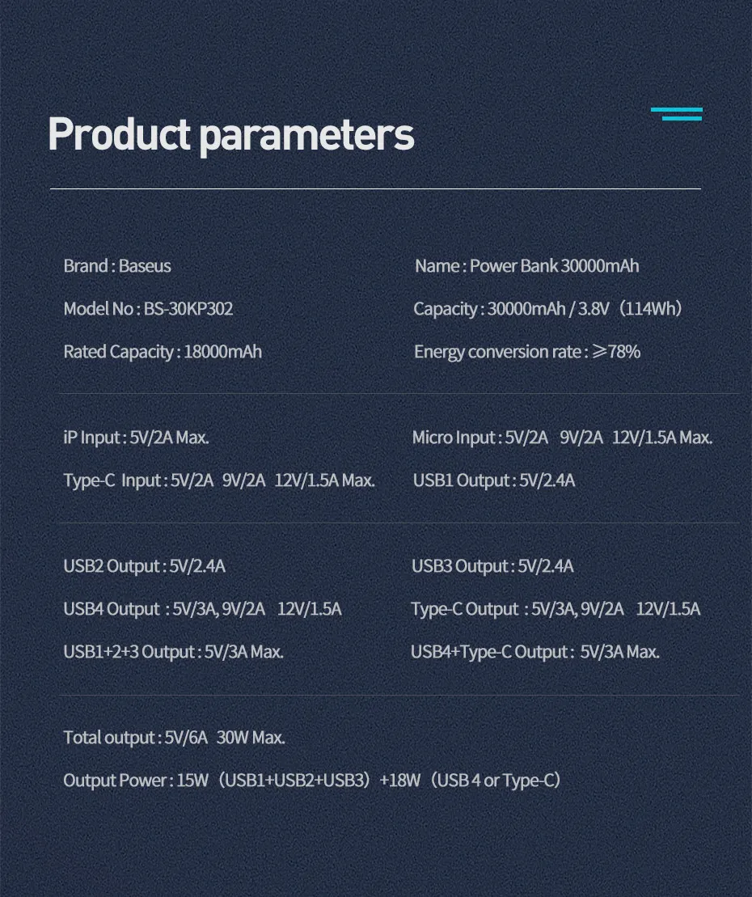Select the Brand: Baseus text
The image size is (752, 897).
click(x=117, y=266)
